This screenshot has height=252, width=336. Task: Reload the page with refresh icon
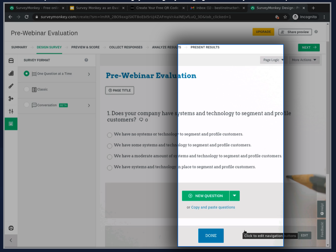27,17
